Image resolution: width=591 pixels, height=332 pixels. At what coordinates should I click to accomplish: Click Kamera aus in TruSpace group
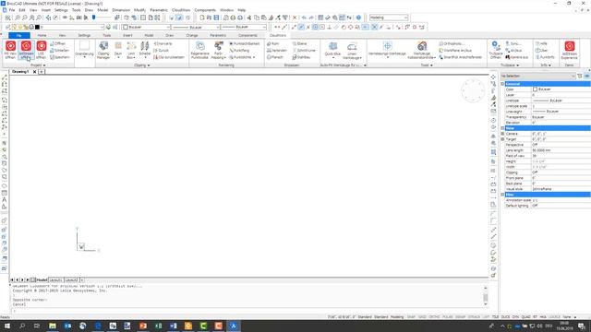pos(517,57)
